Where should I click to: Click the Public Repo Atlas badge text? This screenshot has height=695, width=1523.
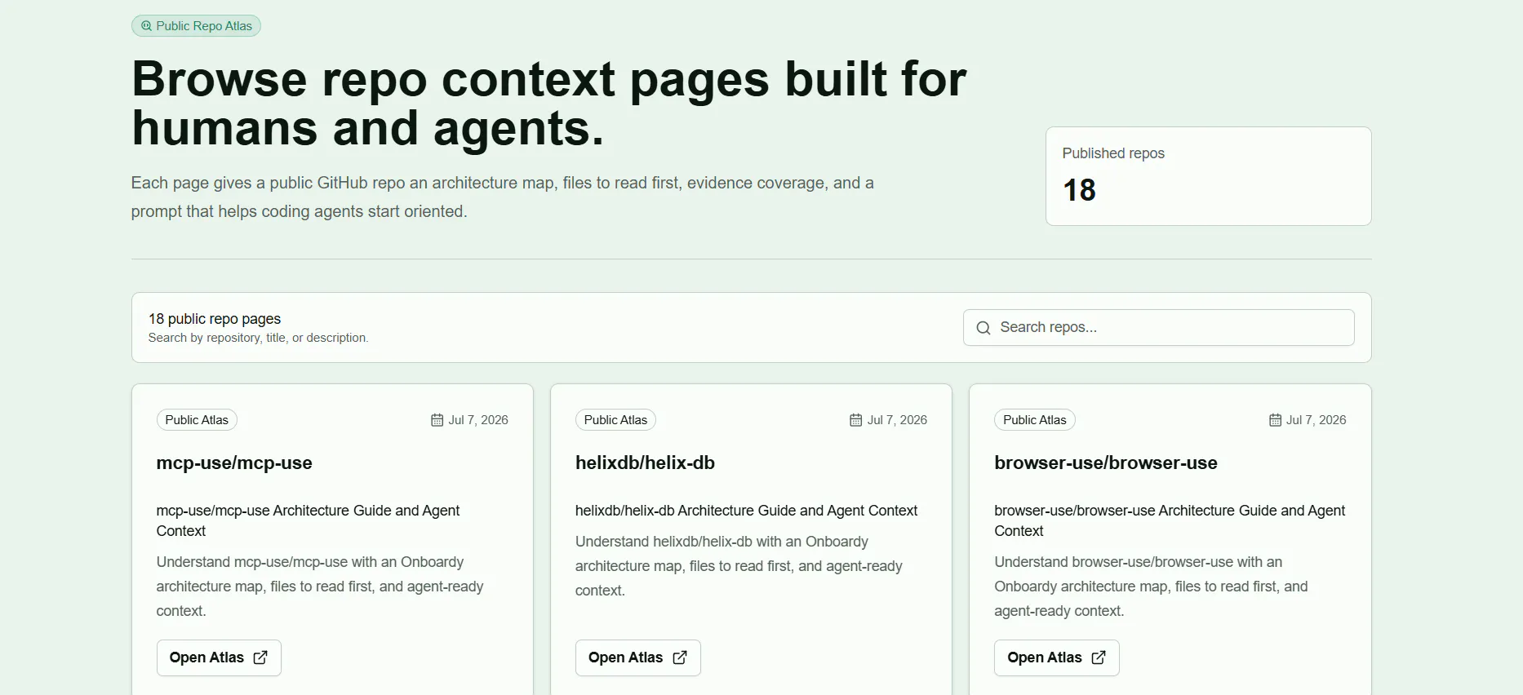[x=204, y=26]
